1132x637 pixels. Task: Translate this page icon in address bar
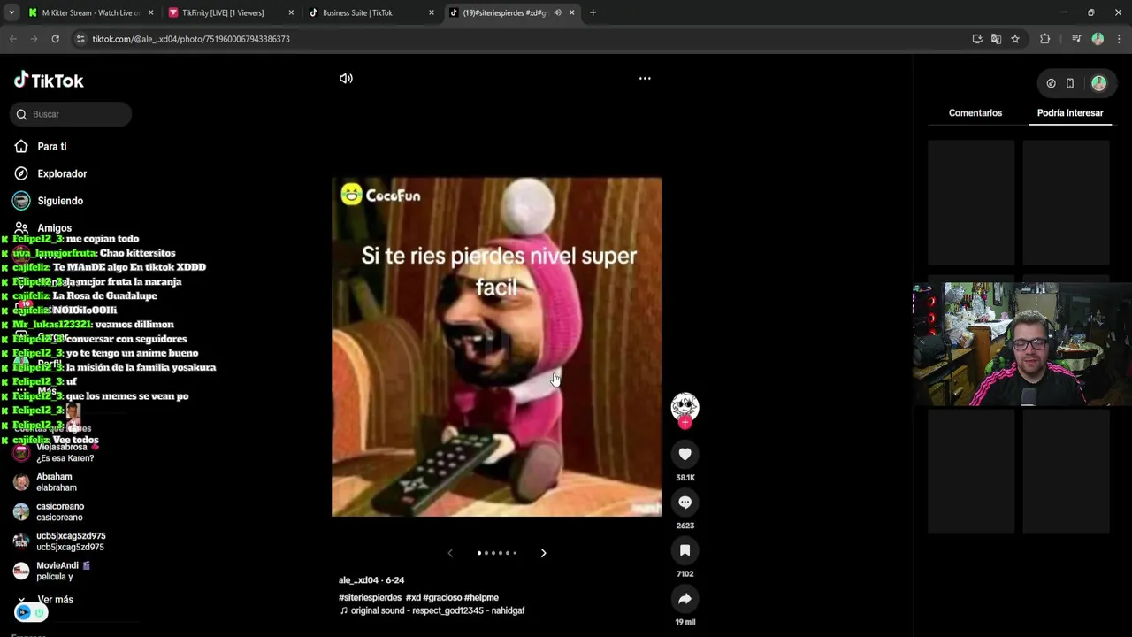[996, 39]
